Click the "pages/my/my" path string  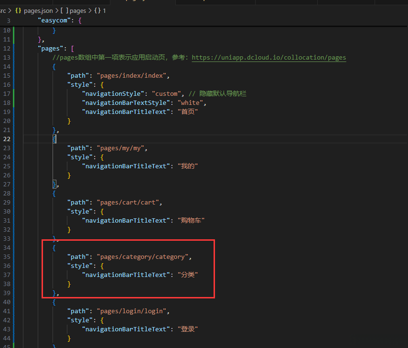tap(120, 148)
